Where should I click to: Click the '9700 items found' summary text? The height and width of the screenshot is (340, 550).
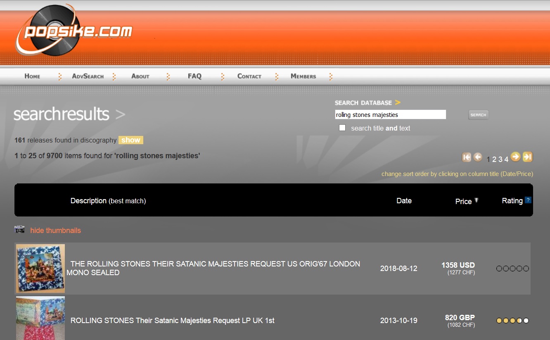[x=107, y=156]
